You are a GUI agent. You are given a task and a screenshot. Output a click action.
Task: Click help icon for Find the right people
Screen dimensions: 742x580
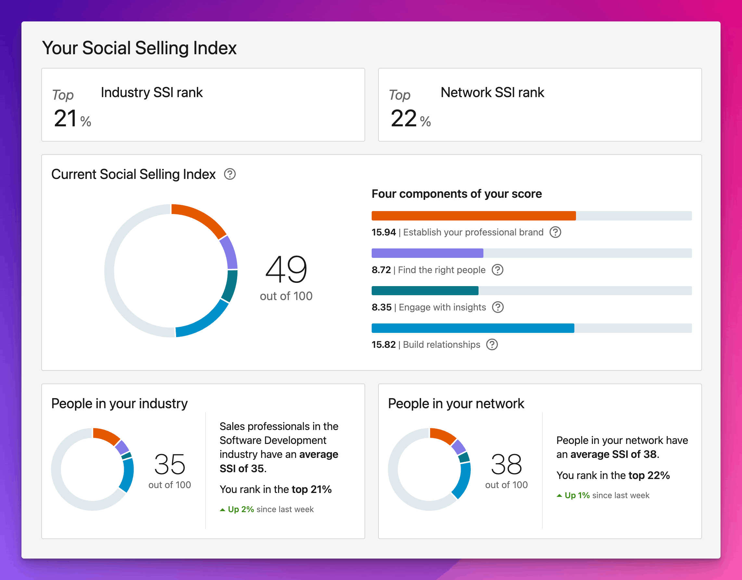(x=497, y=270)
